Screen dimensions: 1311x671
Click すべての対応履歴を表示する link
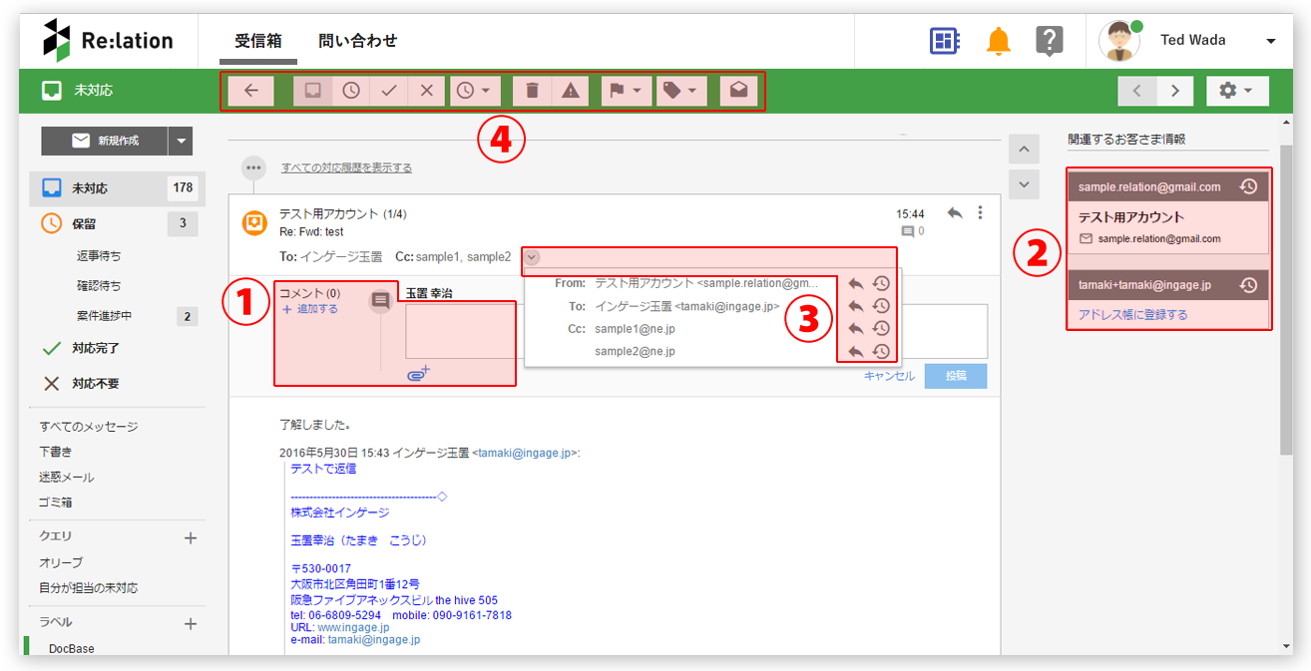(346, 168)
